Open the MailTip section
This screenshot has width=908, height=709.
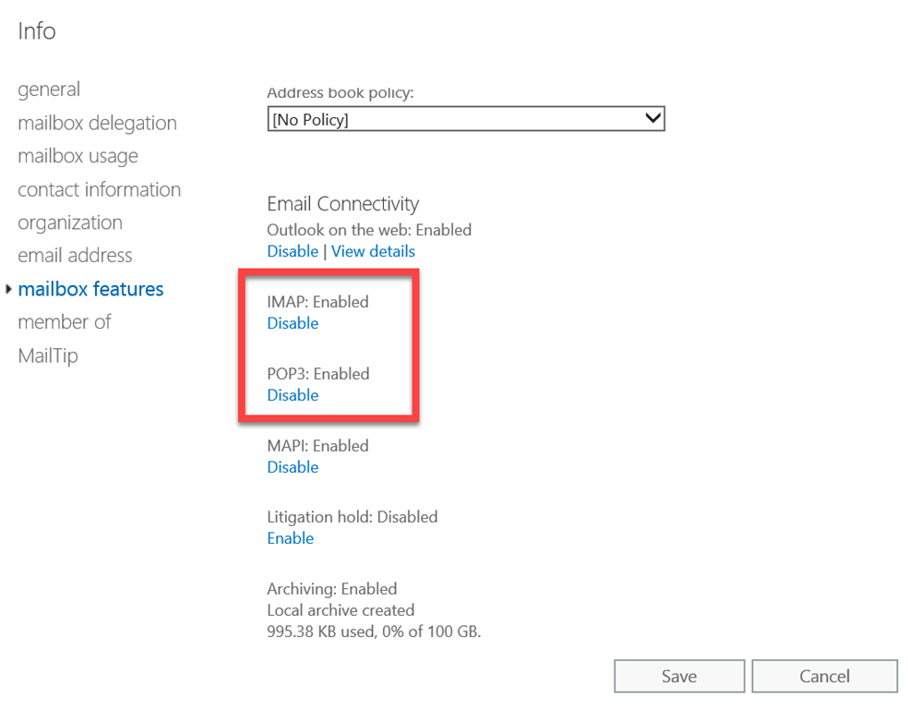click(48, 355)
